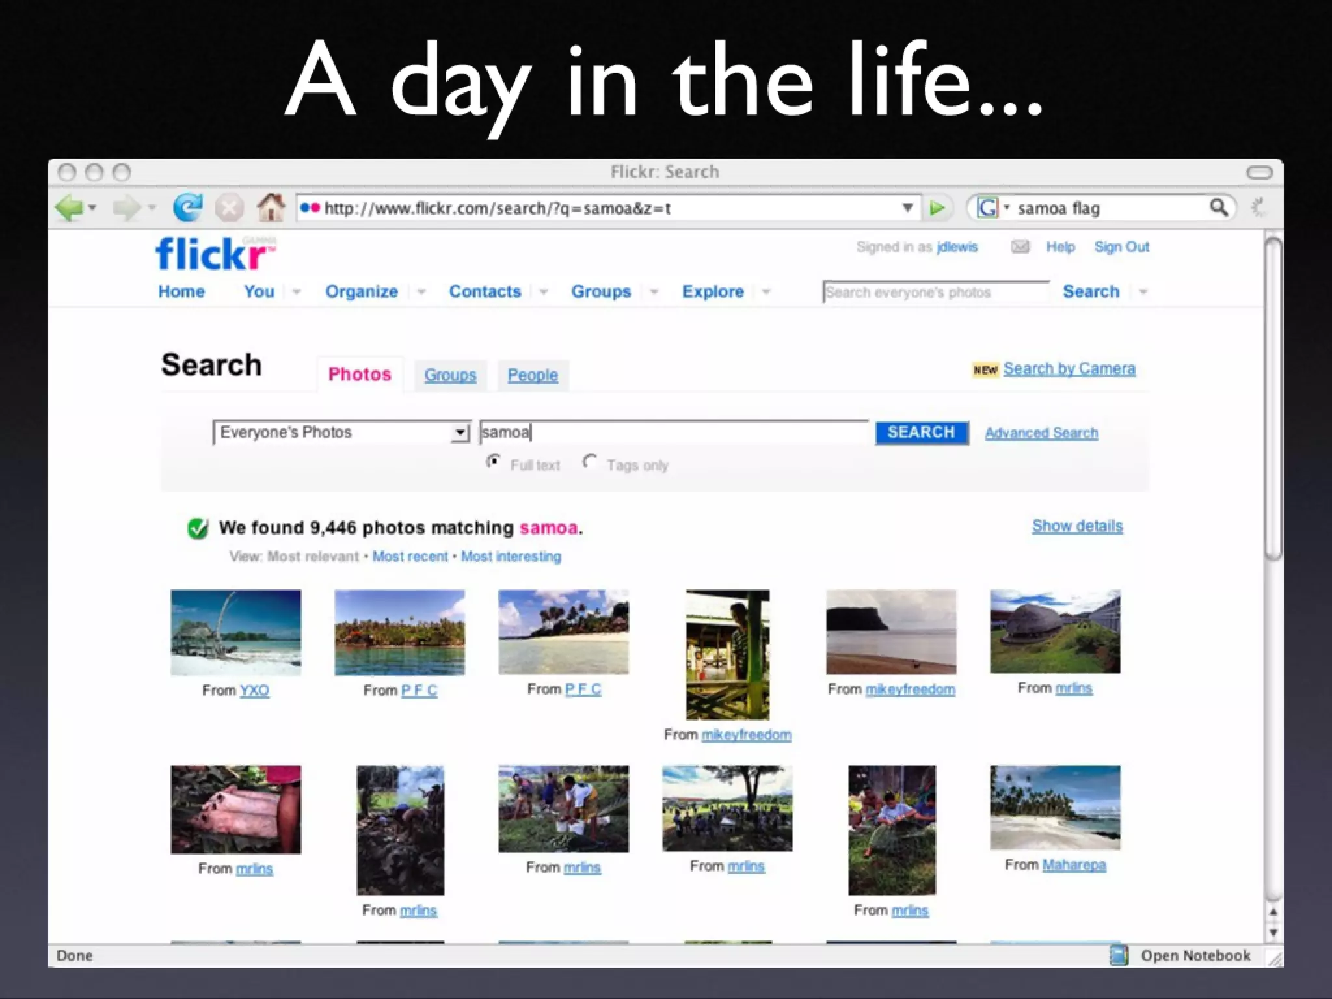This screenshot has height=999, width=1332.
Task: Click the flickr logo
Action: pyautogui.click(x=214, y=254)
